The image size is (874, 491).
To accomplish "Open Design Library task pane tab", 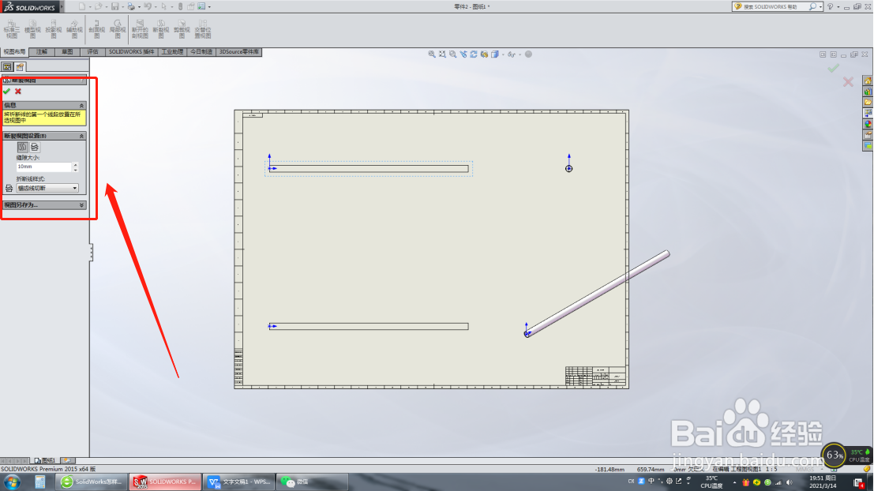I will pos(868,92).
